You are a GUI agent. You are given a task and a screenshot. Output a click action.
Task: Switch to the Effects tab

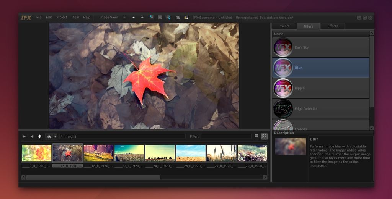point(332,26)
